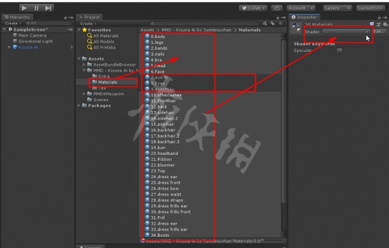Open the Layers dropdown
Viewport: 389px width, 248px height.
click(338, 8)
